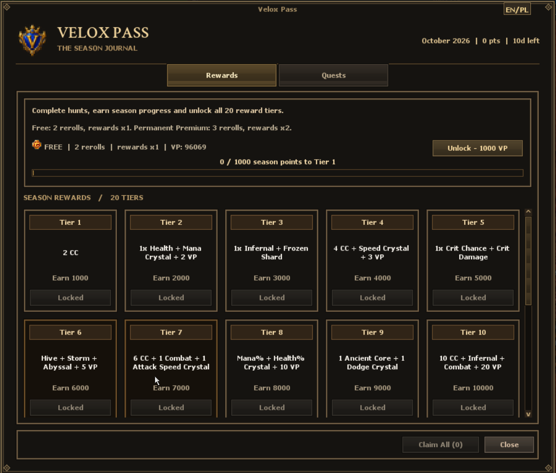Switch to the Quests tab
The height and width of the screenshot is (473, 556).
[x=333, y=75]
